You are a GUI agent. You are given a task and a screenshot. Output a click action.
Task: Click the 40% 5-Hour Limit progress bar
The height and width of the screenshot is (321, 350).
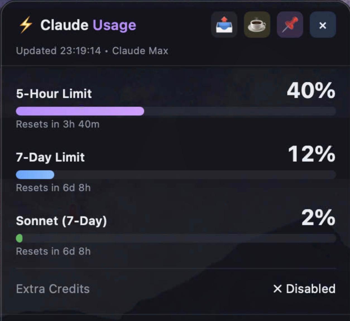(x=176, y=111)
